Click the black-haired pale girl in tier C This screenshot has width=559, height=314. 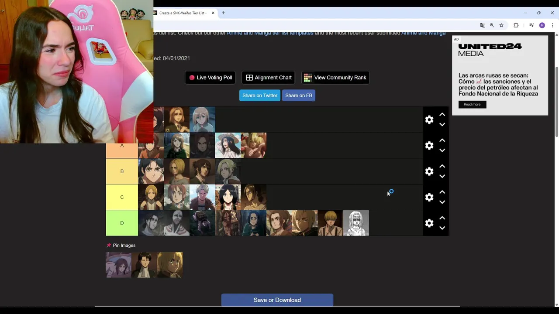[x=228, y=197]
